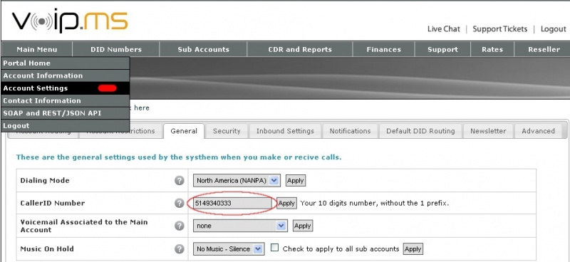This screenshot has height=262, width=570.
Task: Open the Sub Accounts menu
Action: [203, 49]
